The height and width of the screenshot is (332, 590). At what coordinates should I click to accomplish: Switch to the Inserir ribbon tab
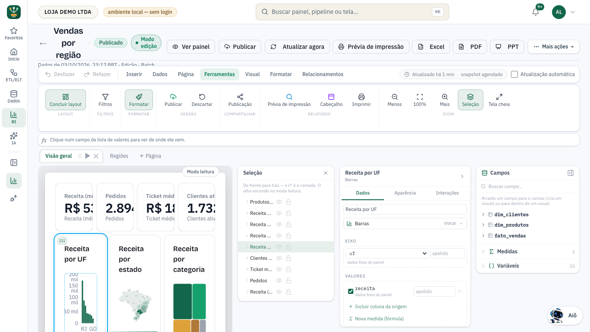134,74
